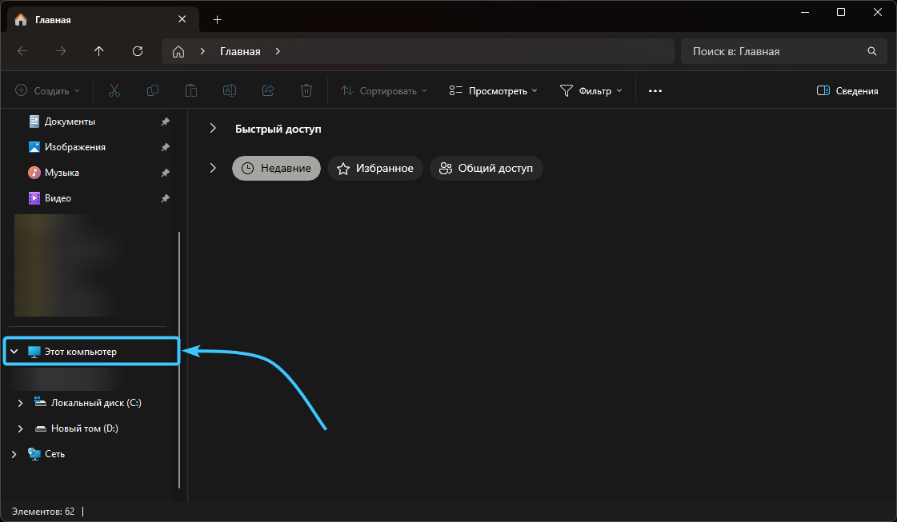Select the Недавние filter chip
This screenshot has height=522, width=897.
(276, 168)
